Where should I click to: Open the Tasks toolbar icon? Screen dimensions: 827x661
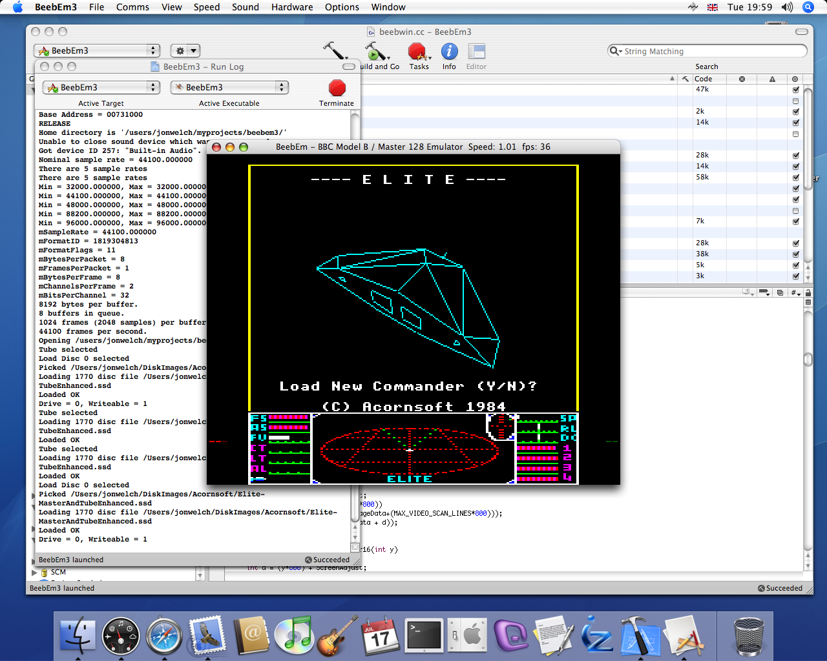[x=418, y=52]
